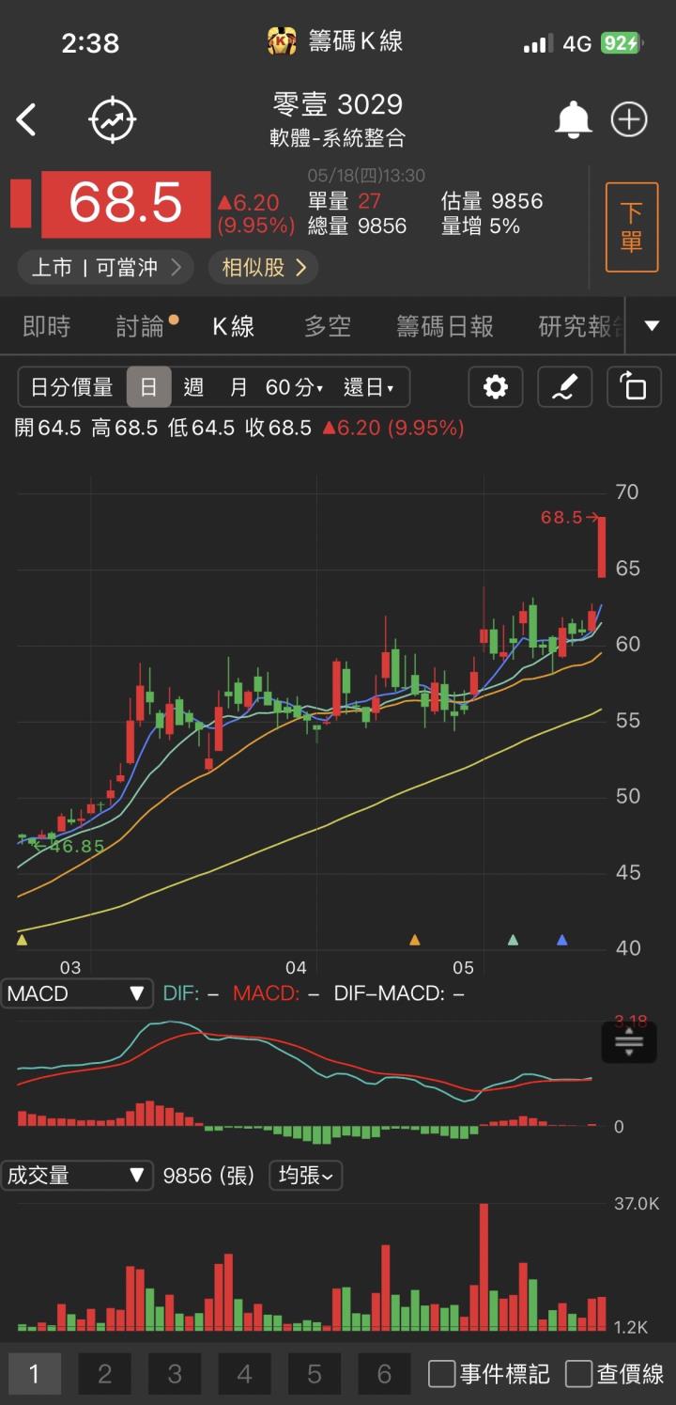The width and height of the screenshot is (676, 1405).
Task: Tap the 籌碼K線 app logo
Action: pos(283,41)
